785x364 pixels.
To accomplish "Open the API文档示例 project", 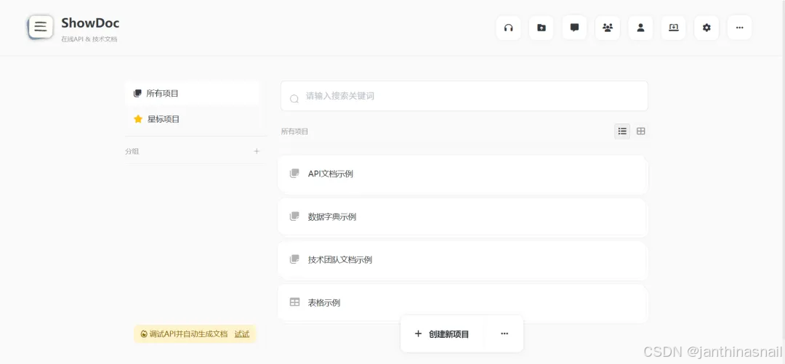I will pos(462,174).
